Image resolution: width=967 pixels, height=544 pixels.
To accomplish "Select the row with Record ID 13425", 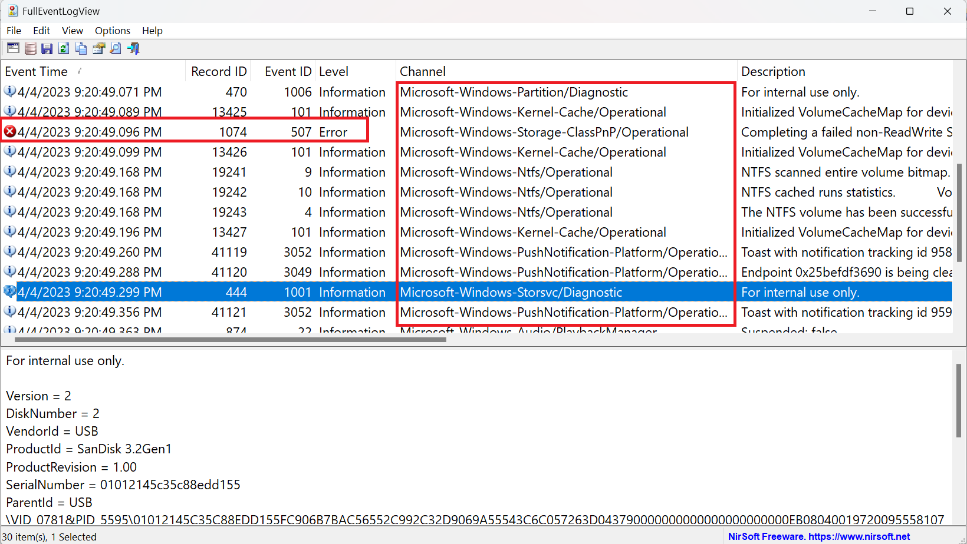I will [x=477, y=112].
